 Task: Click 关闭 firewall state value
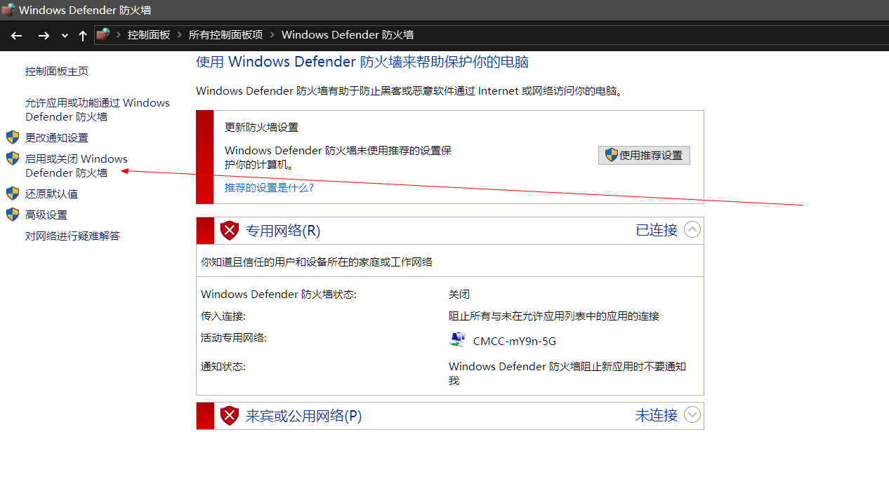coord(459,294)
